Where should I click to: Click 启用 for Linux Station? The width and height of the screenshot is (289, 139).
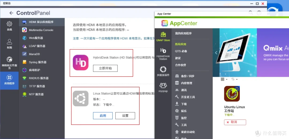click(x=103, y=116)
